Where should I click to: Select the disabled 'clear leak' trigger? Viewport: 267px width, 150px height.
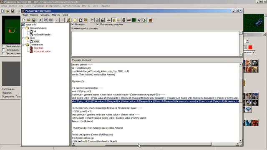38,48
